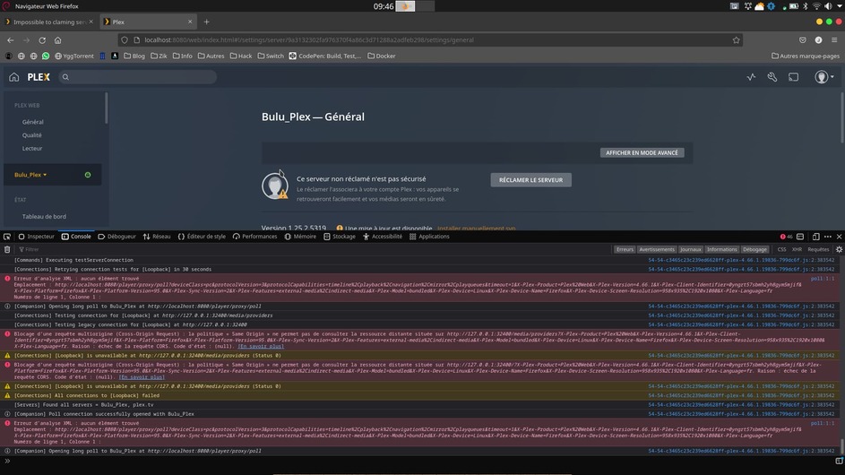Open the new tab plus button

206,22
